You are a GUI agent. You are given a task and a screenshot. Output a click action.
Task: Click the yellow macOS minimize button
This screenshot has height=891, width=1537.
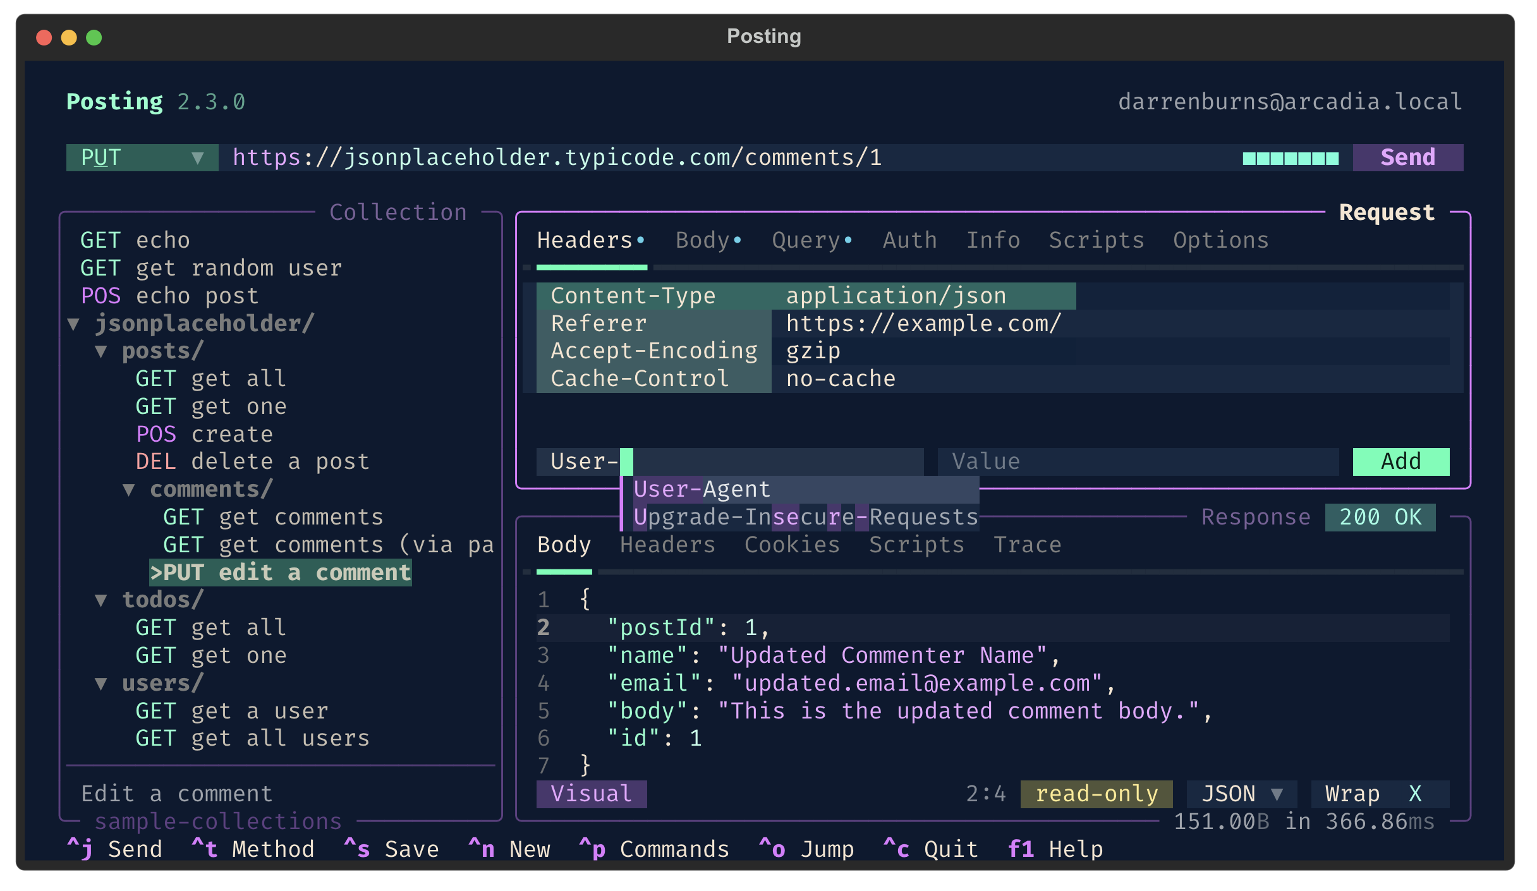point(69,38)
